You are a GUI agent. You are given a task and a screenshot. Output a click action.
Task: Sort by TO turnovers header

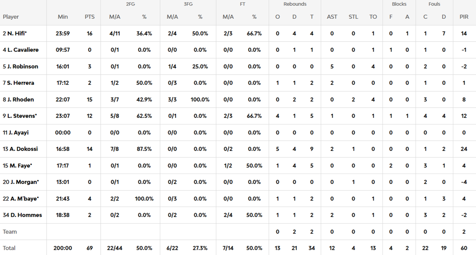373,17
